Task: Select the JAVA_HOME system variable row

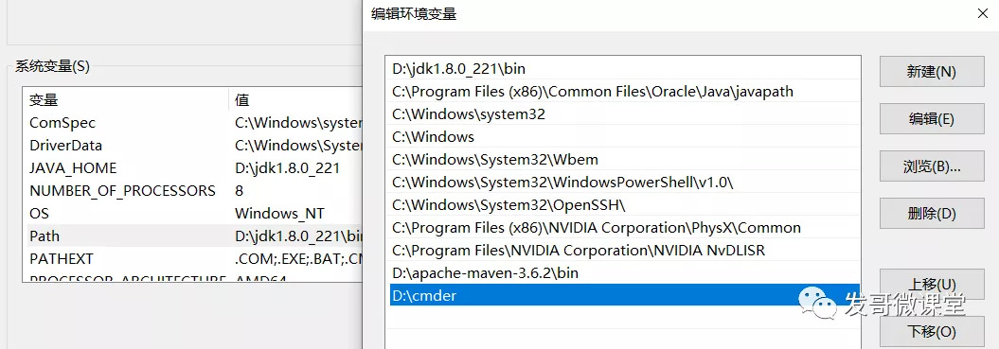Action: point(192,168)
